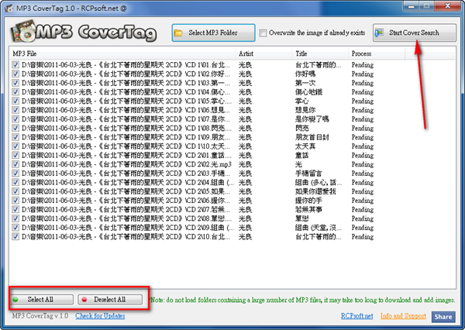Click the green dot icon on Select All
Viewport: 465px width, 330px height.
15,300
